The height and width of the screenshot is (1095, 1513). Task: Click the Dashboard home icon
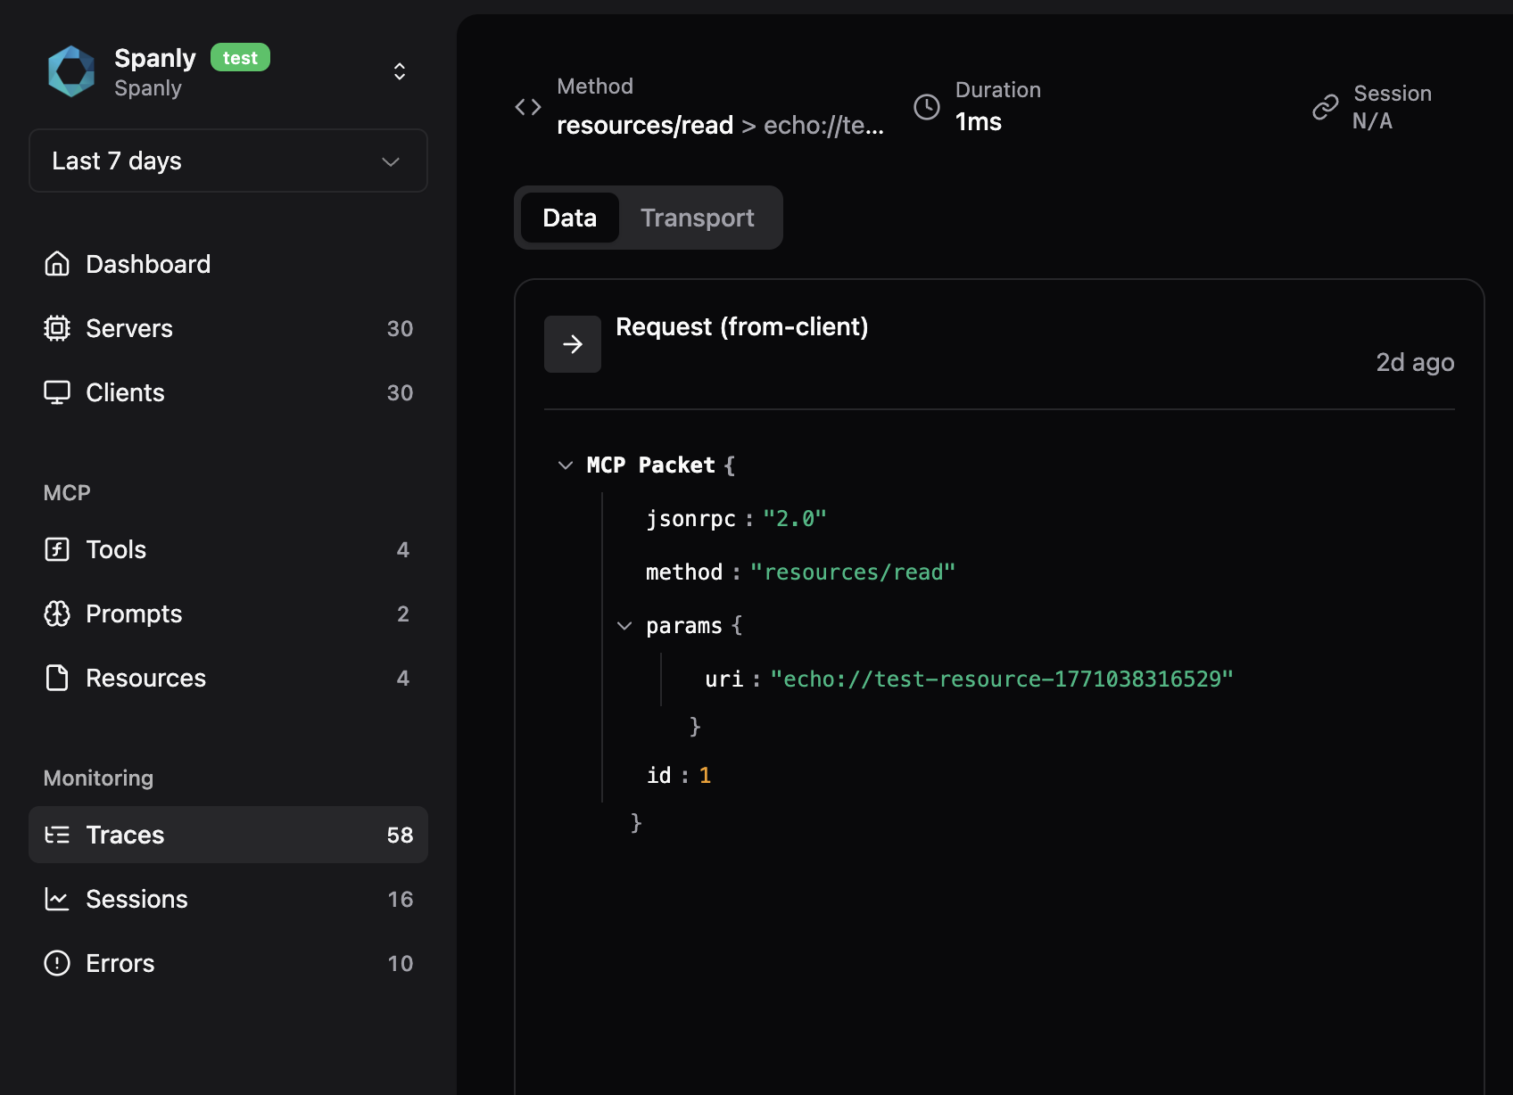pos(57,264)
